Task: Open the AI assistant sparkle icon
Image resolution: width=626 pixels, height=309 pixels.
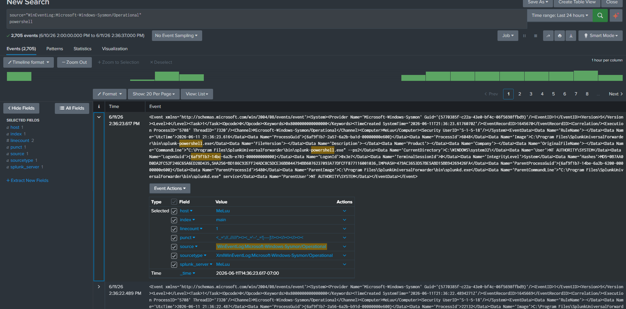Action: [616, 16]
